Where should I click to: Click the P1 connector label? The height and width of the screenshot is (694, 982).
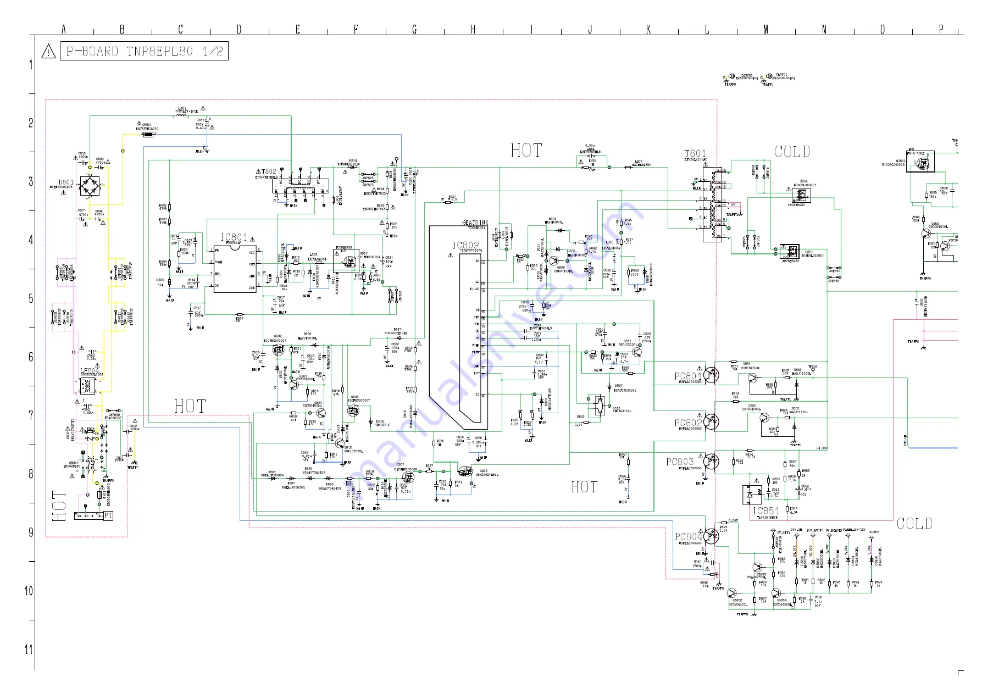tap(108, 515)
